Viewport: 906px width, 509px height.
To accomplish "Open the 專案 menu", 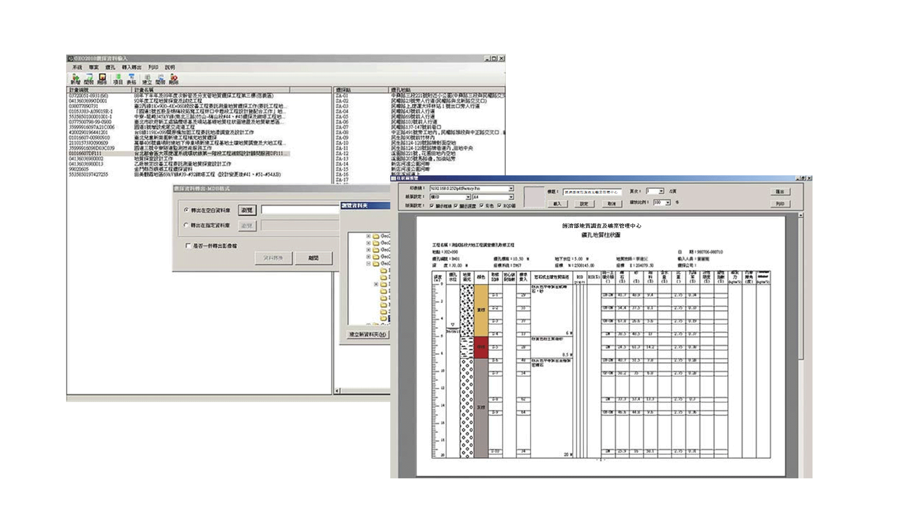I will (x=93, y=67).
